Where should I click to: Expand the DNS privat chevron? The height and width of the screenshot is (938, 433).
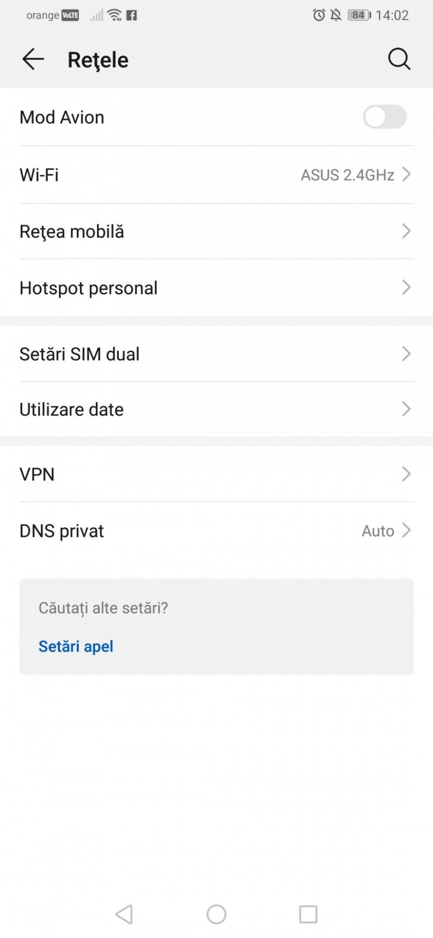point(406,530)
